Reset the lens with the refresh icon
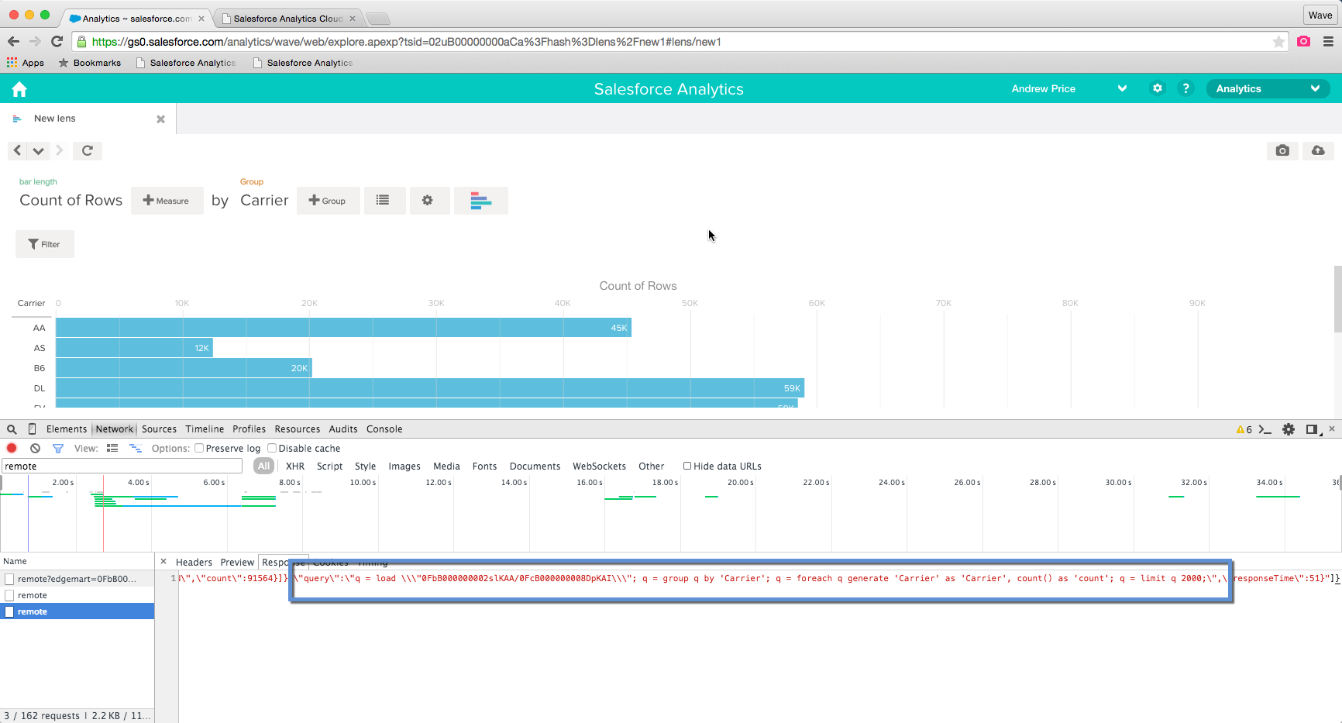Screen dimensions: 1342x723 tap(88, 150)
